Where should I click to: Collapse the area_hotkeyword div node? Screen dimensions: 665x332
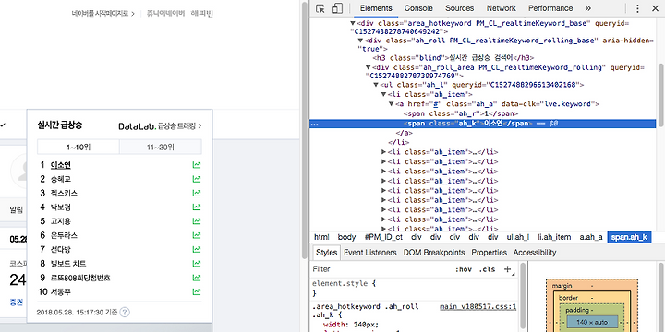[x=353, y=23]
